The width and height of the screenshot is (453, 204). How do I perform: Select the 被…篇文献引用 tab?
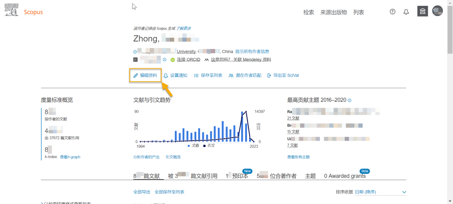click(193, 176)
